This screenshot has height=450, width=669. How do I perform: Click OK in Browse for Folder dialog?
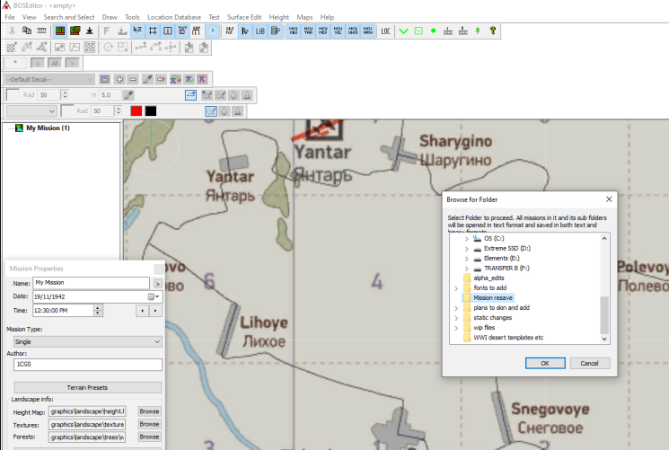click(544, 363)
